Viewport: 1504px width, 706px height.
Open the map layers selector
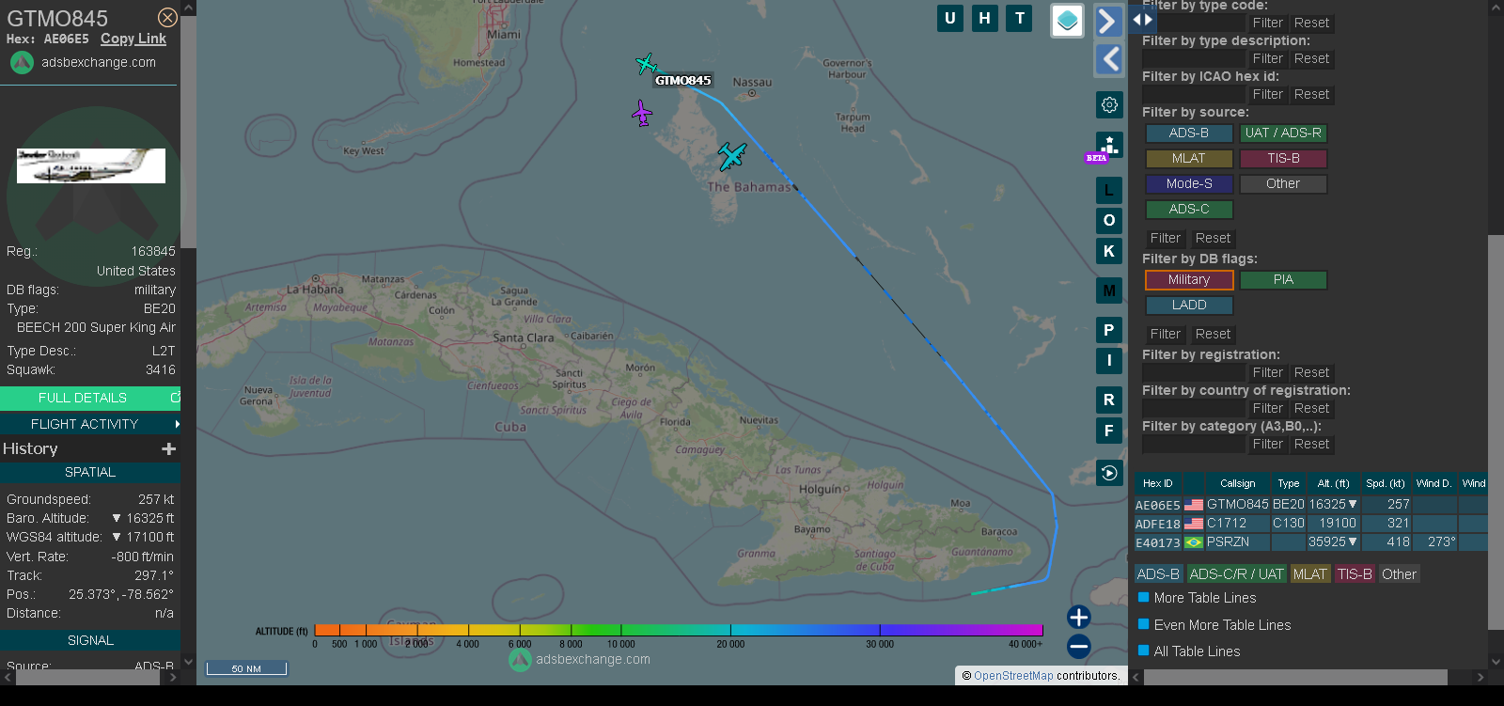[1067, 21]
